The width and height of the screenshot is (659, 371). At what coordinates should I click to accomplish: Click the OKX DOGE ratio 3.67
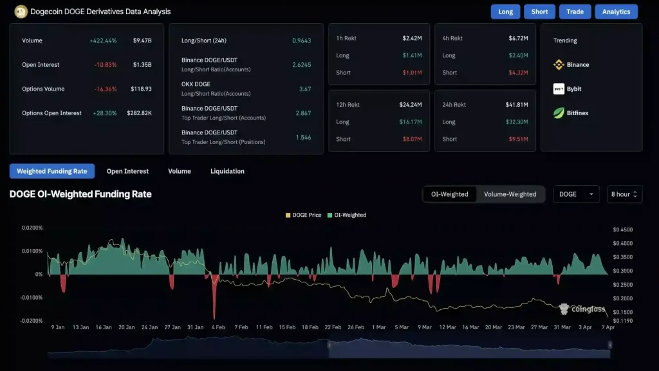(x=304, y=89)
